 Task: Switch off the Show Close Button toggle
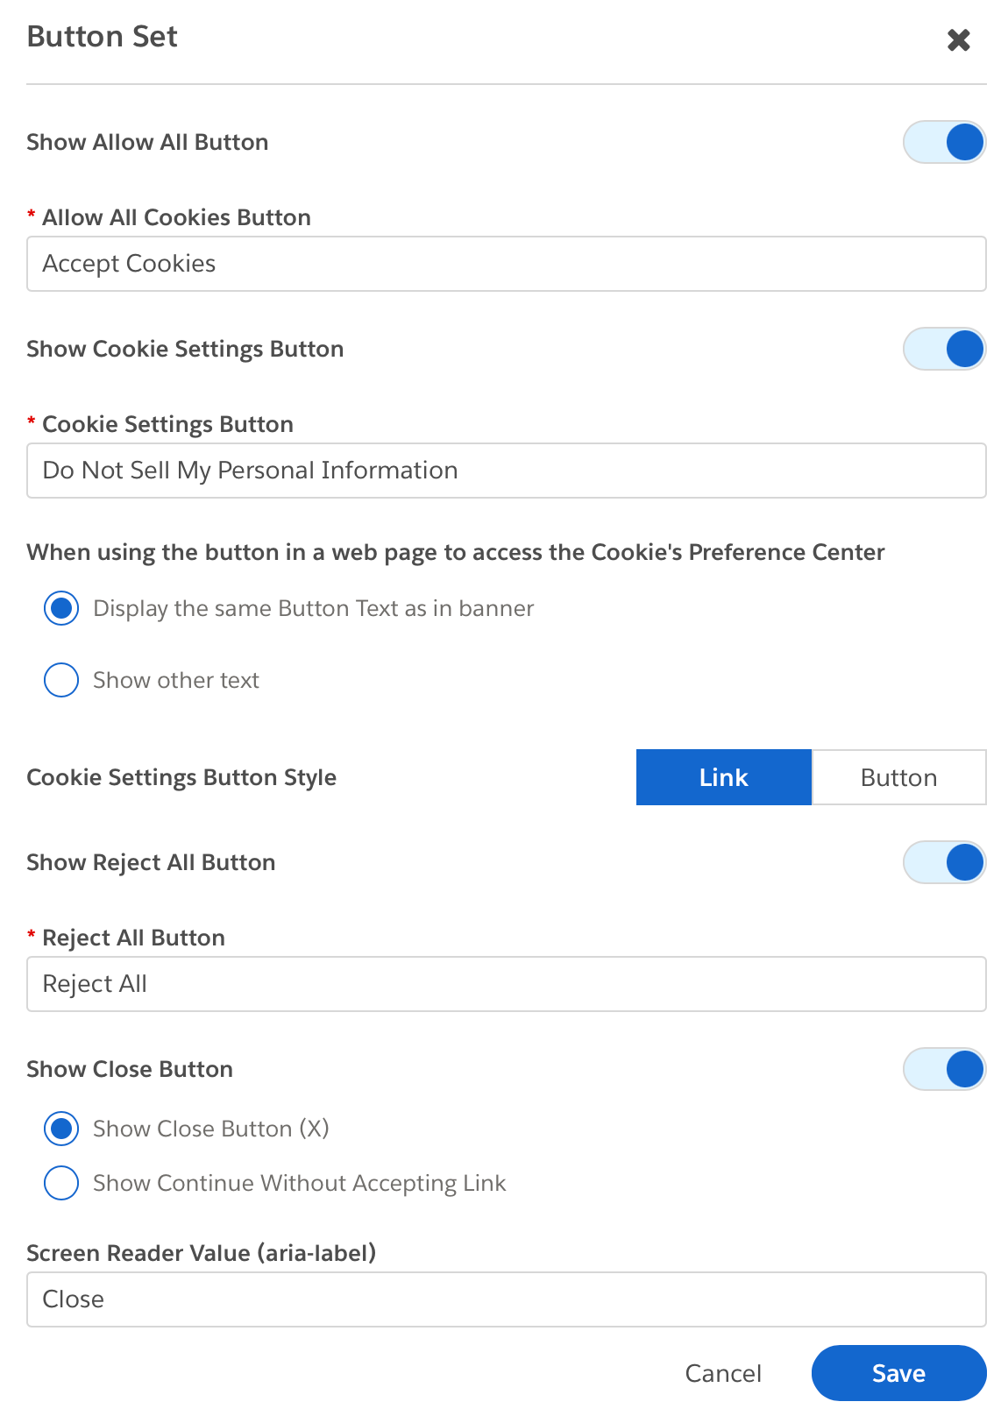945,1069
